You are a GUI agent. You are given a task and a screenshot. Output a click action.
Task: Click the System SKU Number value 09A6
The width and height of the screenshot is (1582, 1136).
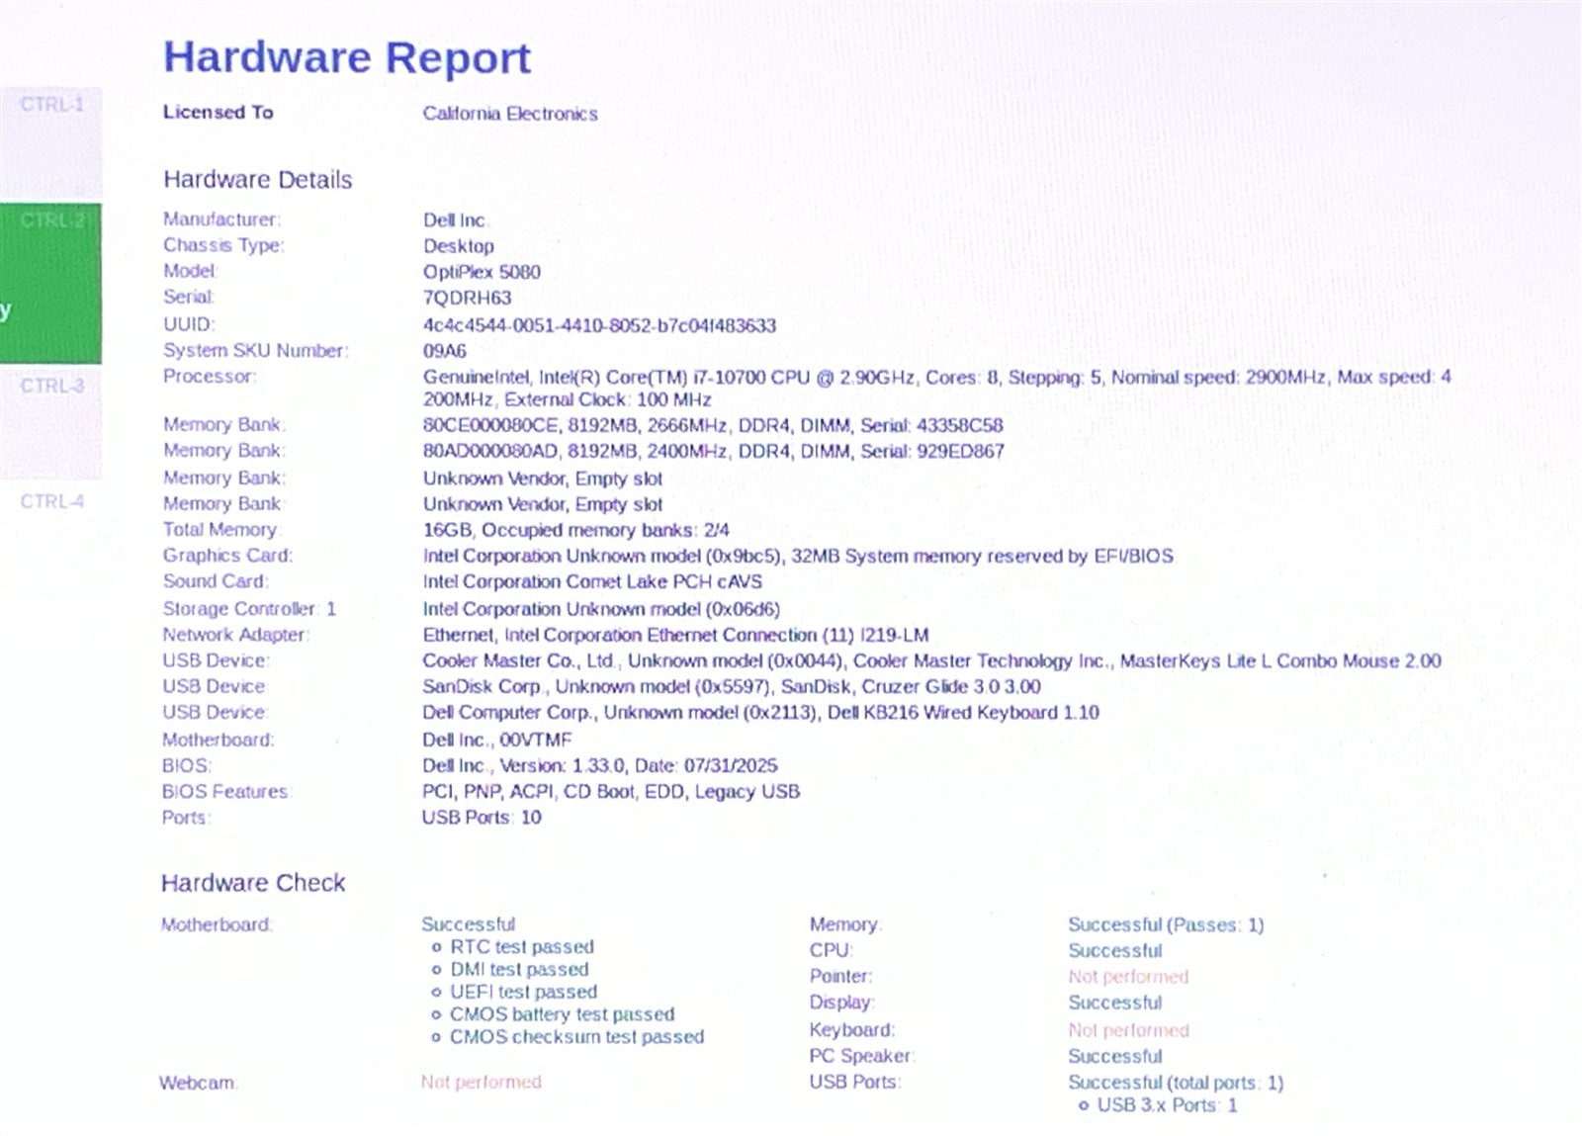[x=444, y=351]
